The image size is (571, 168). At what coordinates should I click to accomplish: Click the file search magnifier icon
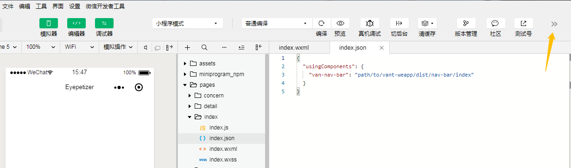pos(204,47)
